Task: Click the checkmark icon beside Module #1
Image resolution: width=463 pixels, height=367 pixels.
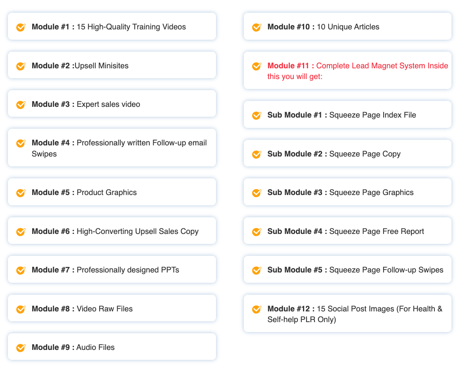Action: (x=21, y=27)
